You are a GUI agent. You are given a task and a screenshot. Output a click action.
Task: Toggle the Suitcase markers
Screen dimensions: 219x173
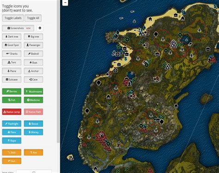(12, 79)
